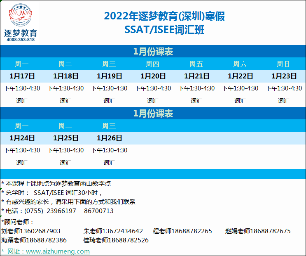Click the 逐梦教育 logo emblem
The height and width of the screenshot is (256, 306).
21,15
